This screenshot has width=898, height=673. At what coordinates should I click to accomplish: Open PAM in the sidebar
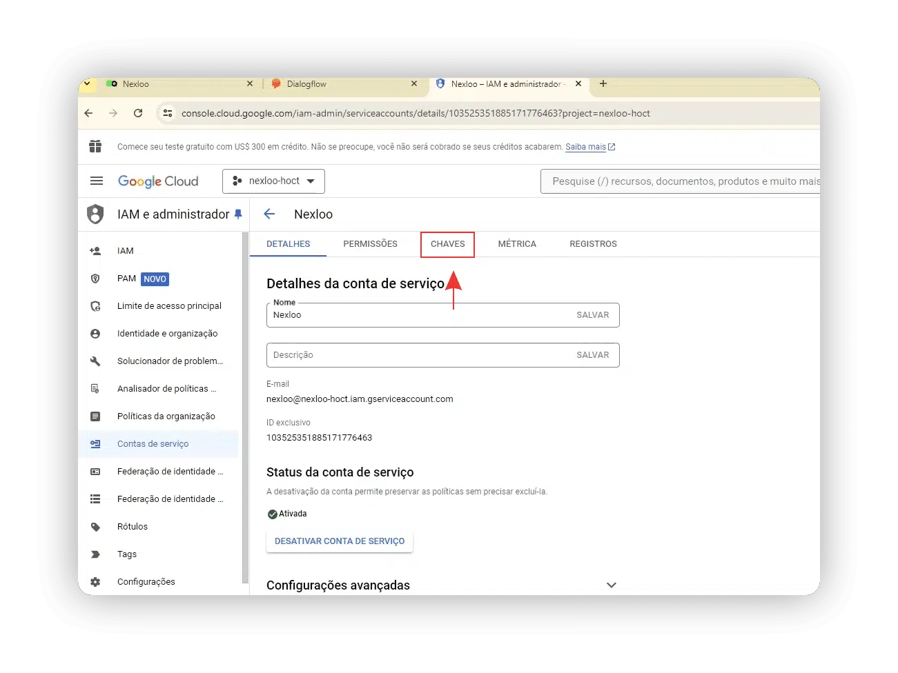coord(126,279)
